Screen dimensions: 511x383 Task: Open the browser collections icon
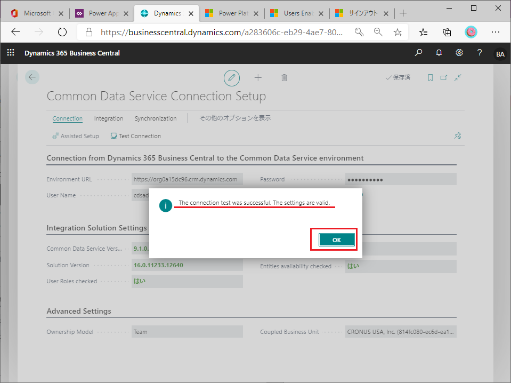point(447,32)
